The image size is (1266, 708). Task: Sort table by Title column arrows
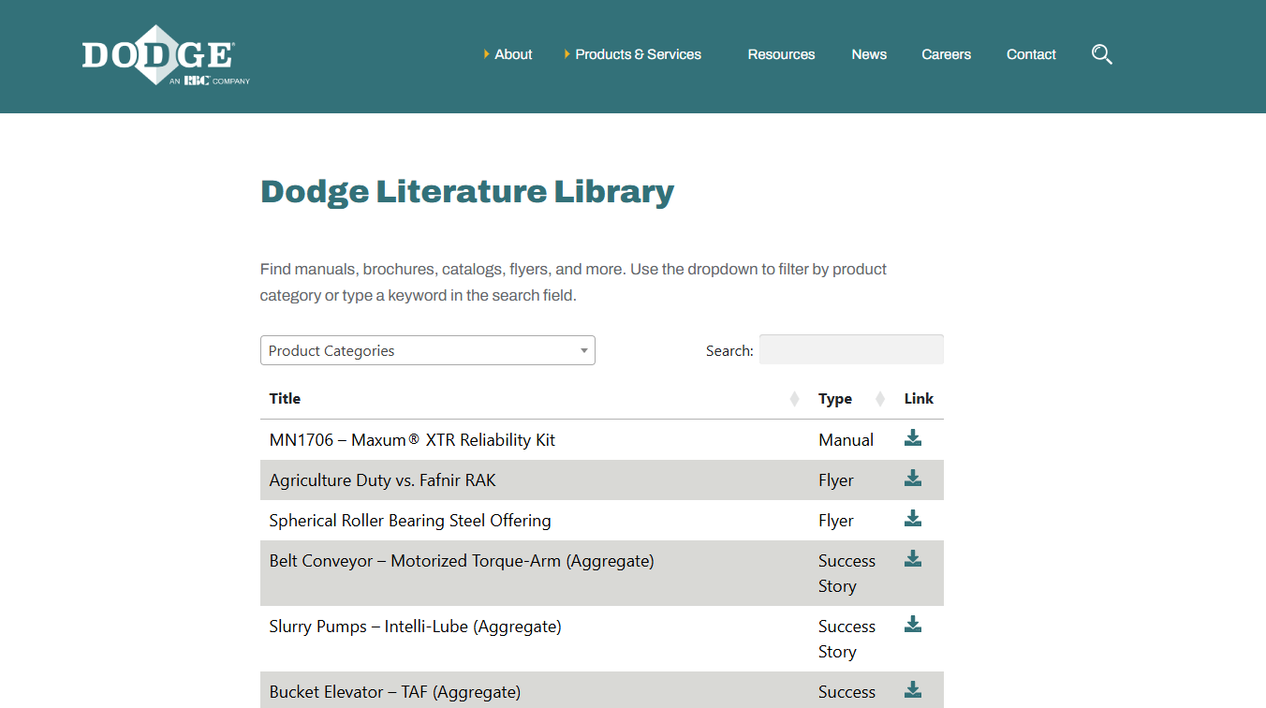point(794,399)
